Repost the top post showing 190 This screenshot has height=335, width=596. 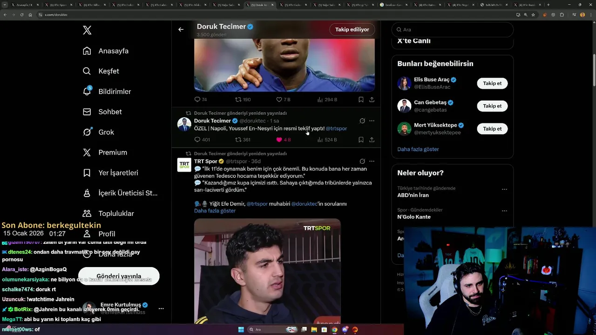click(243, 100)
